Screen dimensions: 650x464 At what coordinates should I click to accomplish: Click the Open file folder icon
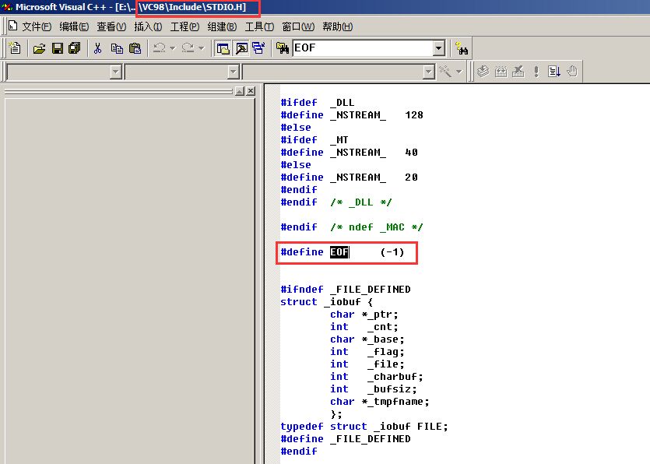(39, 48)
